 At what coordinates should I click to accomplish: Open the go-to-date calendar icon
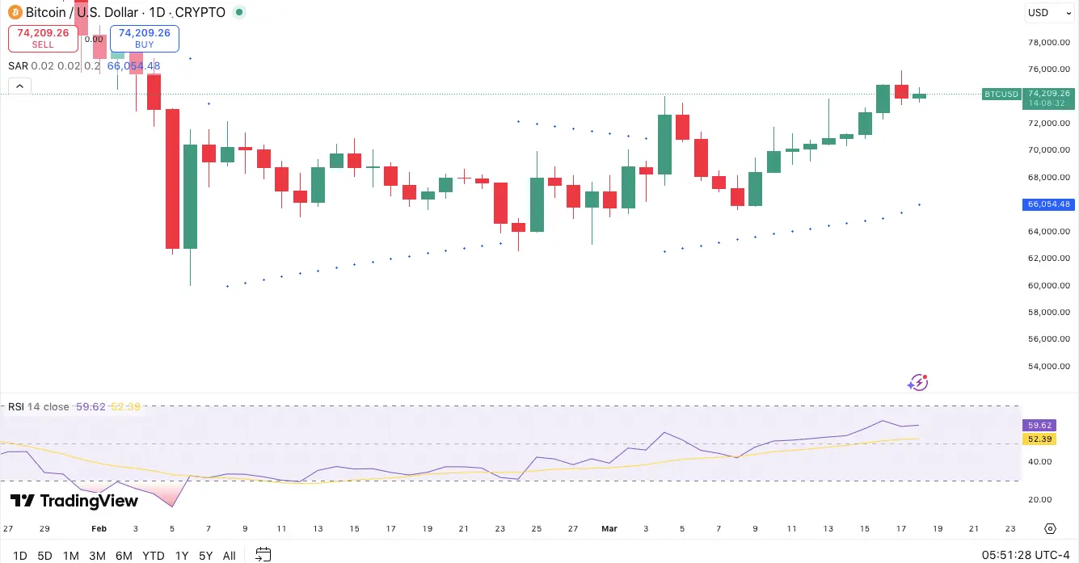click(263, 555)
